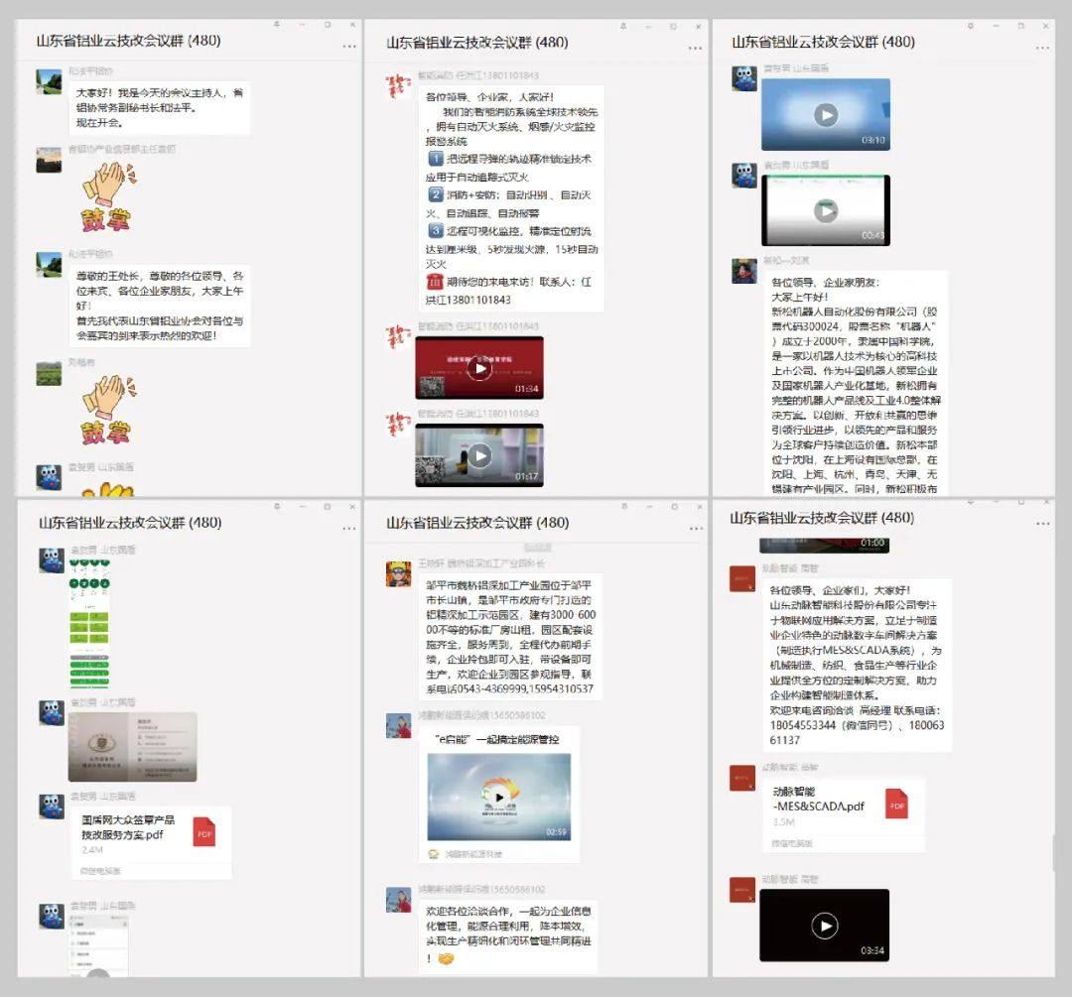Open red avatar beside the 01:17 video
Viewport: 1072px width, 997px height.
point(398,425)
